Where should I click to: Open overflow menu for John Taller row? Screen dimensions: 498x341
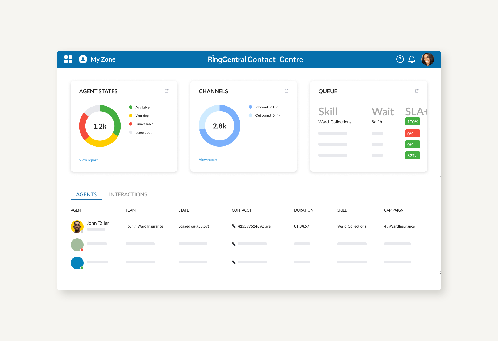[x=426, y=226]
